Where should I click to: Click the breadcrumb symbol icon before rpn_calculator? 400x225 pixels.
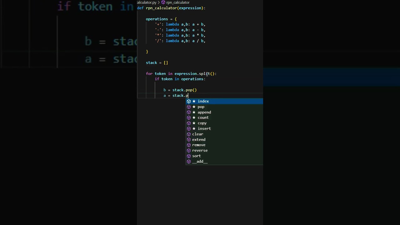163,2
